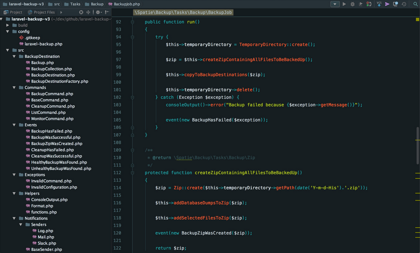
Task: Collapse the Events folder
Action: (14, 125)
